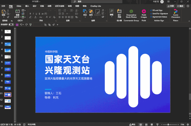Click the Reset slide icon

(x=23, y=14)
